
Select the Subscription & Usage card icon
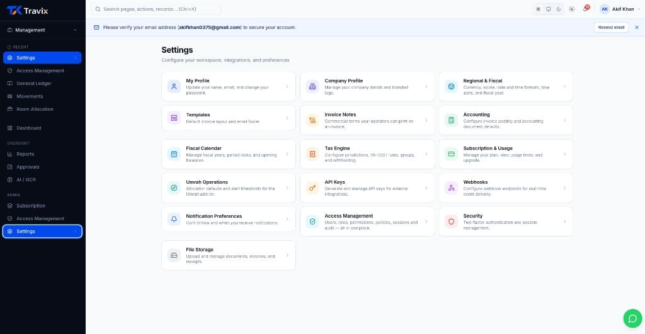(x=451, y=154)
